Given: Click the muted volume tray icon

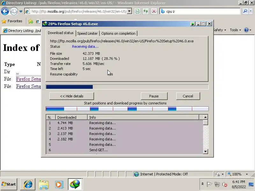Looking at the screenshot, I should click(225, 184).
